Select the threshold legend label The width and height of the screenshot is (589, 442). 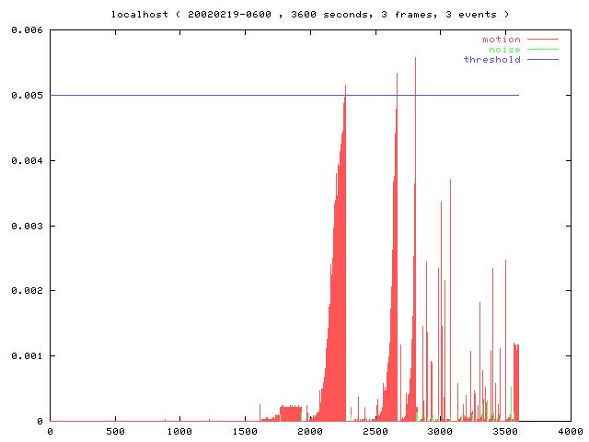[x=492, y=60]
